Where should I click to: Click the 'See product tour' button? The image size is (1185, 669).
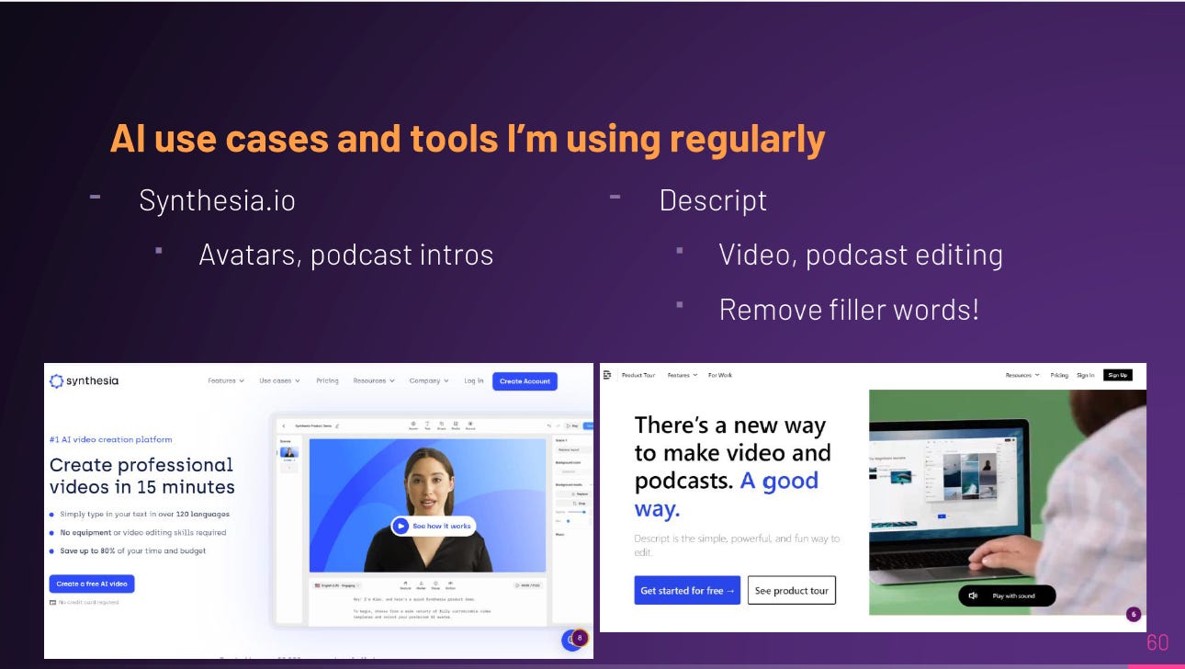pos(792,591)
